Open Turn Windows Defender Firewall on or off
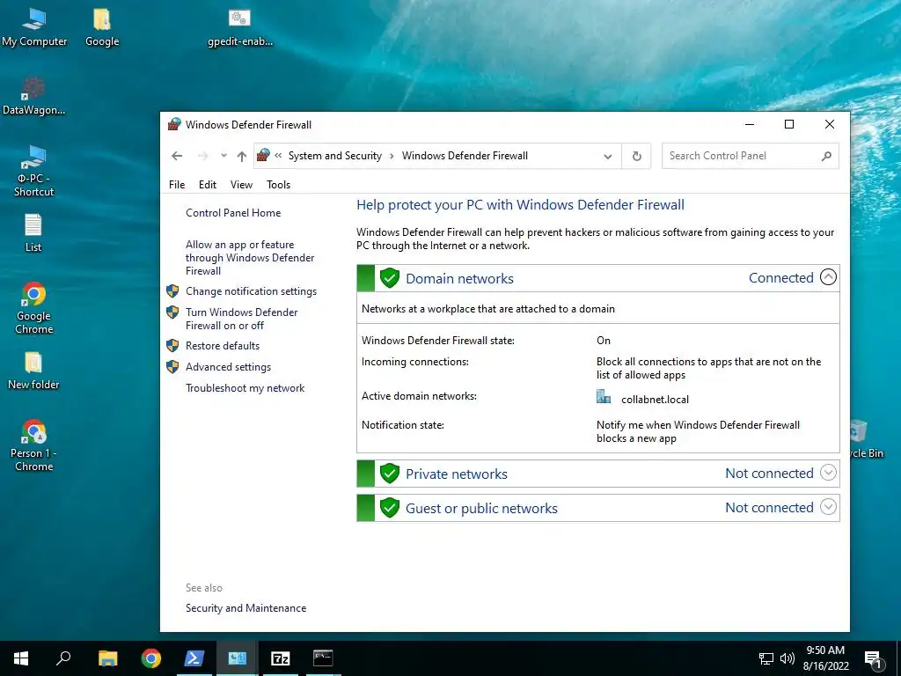 click(242, 319)
